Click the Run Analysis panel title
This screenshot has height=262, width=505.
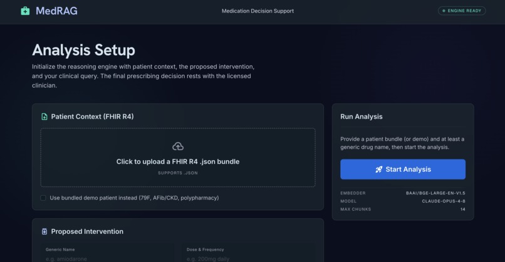(362, 117)
